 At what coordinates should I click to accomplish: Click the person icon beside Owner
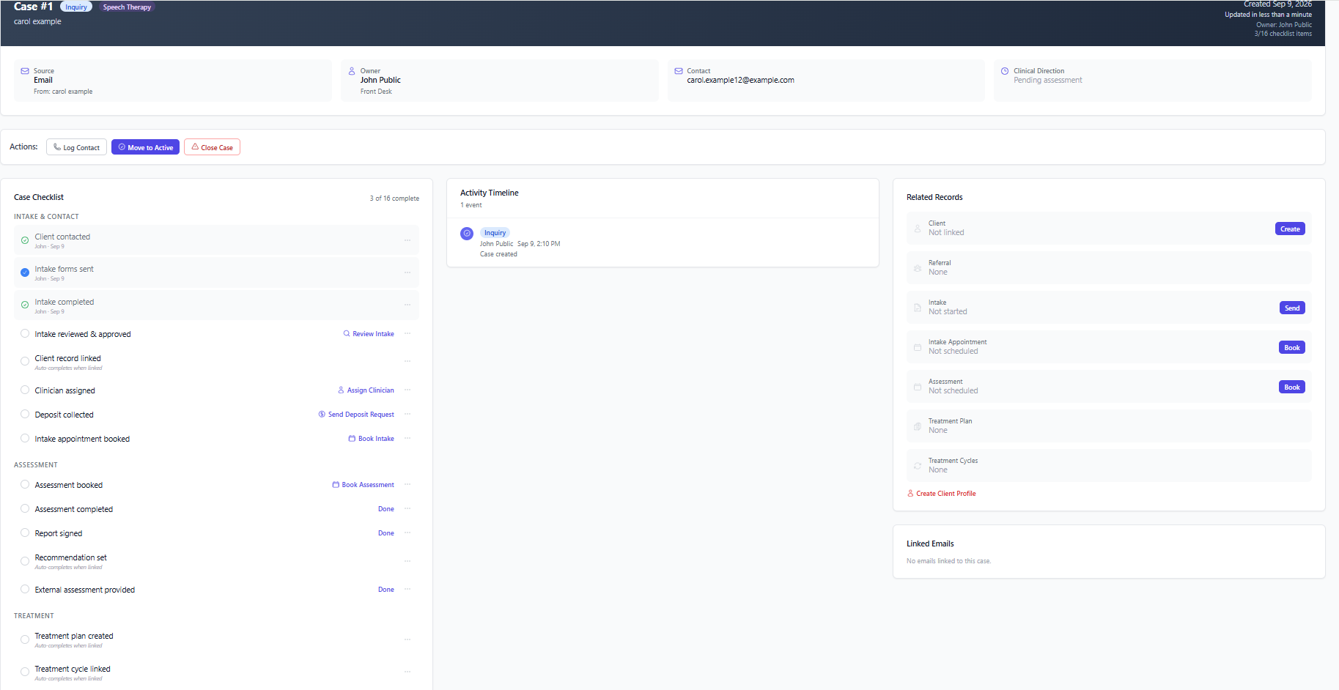[x=352, y=71]
